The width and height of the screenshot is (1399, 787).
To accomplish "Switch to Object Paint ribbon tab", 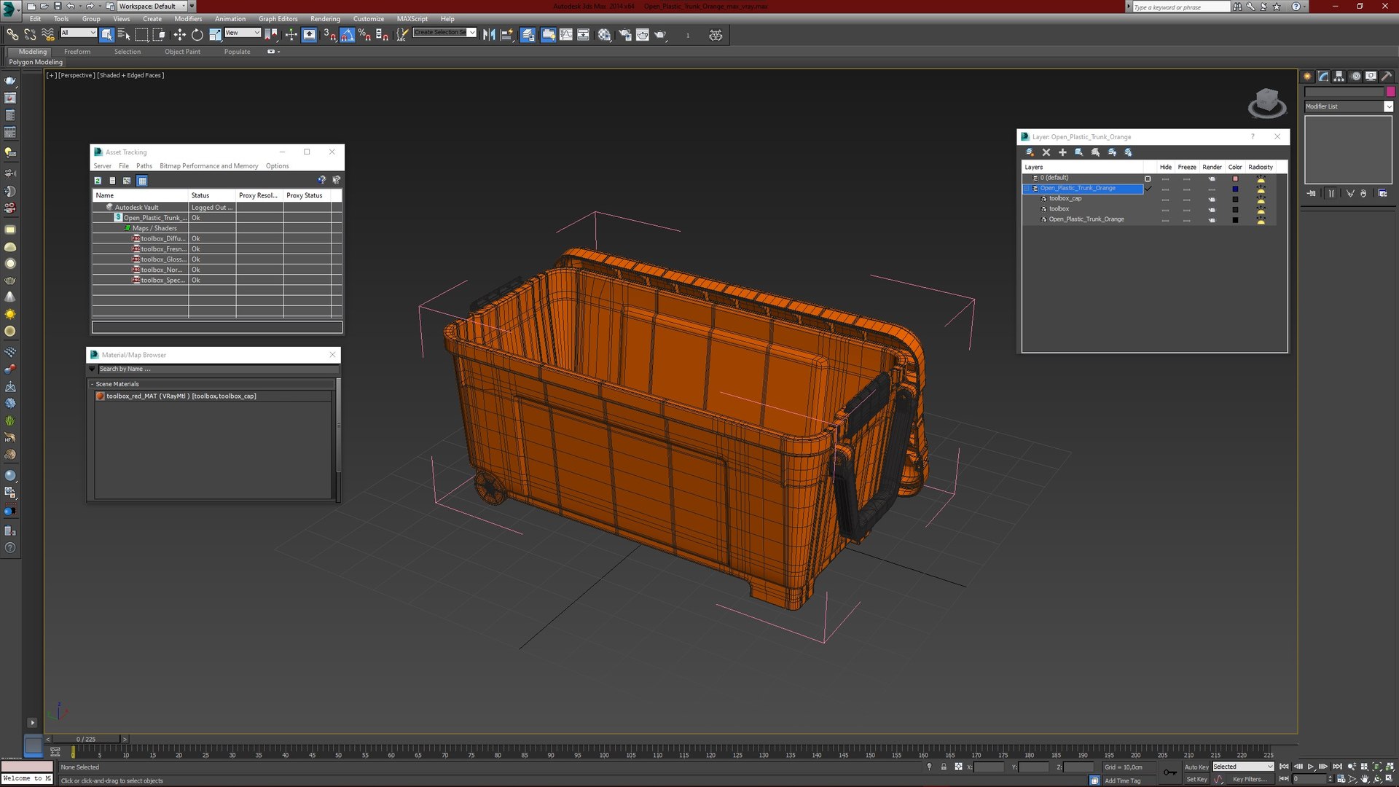I will tap(182, 52).
